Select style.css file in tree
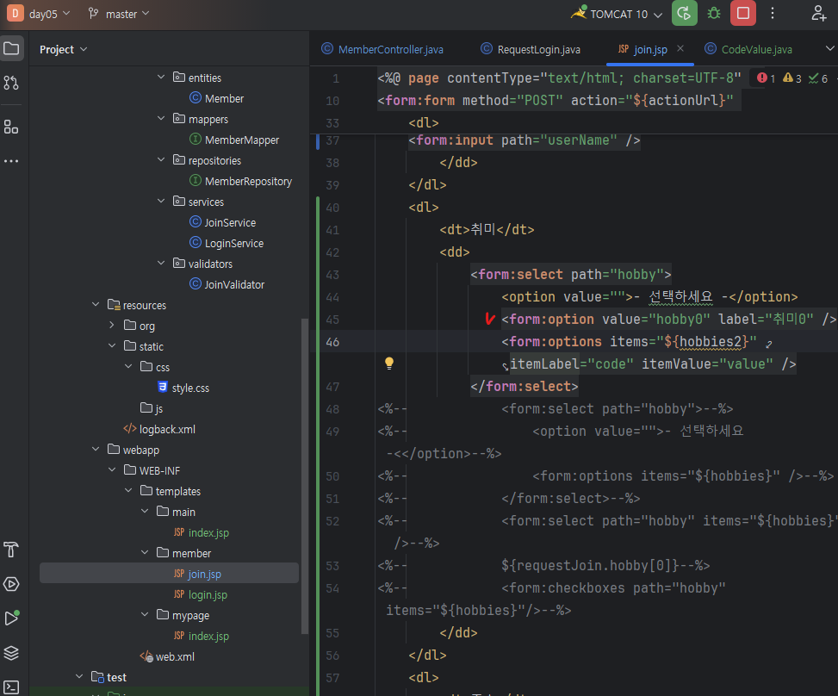Screen dimensions: 838x696 (x=183, y=388)
